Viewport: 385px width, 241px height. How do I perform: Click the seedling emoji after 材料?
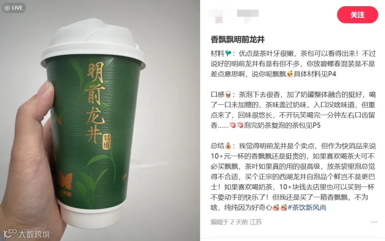228,53
